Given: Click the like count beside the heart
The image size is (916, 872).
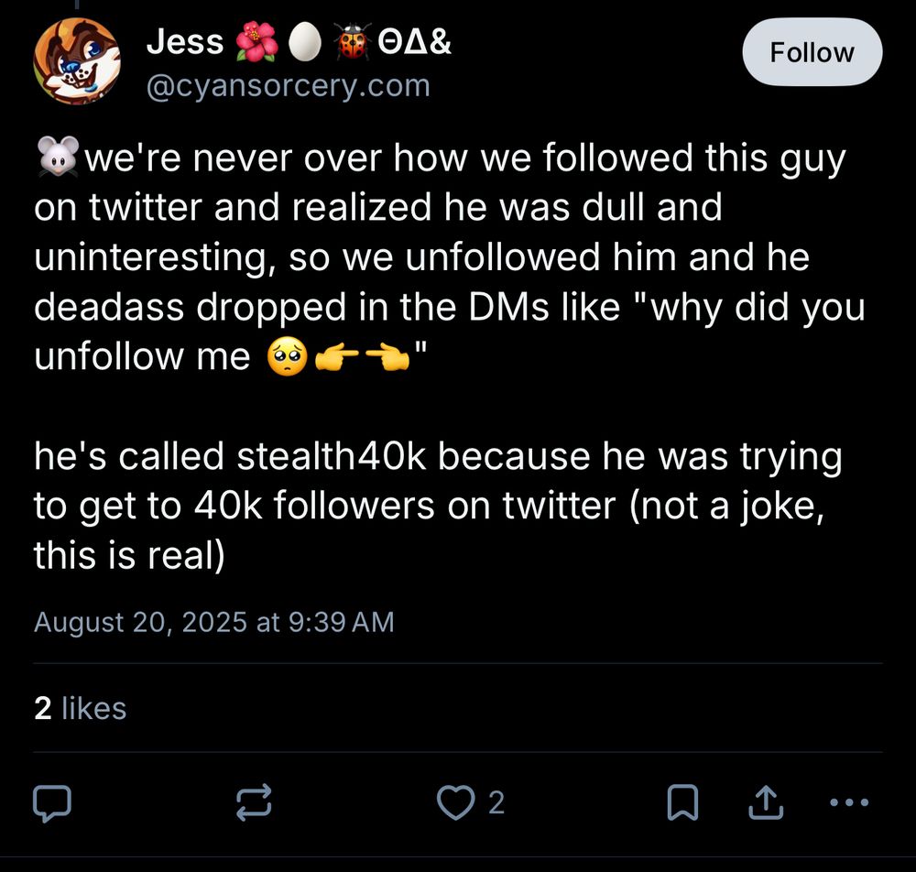Looking at the screenshot, I should point(496,803).
